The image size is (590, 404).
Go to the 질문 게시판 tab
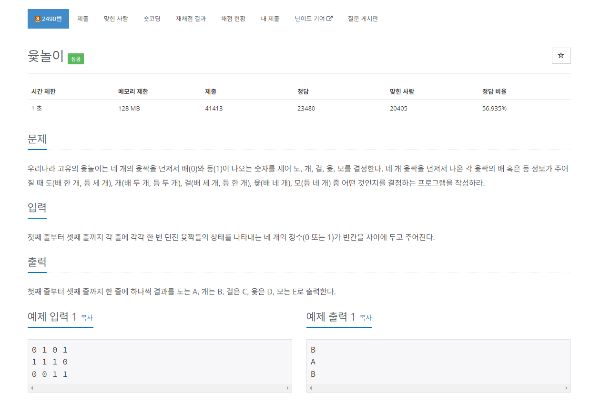click(x=363, y=19)
